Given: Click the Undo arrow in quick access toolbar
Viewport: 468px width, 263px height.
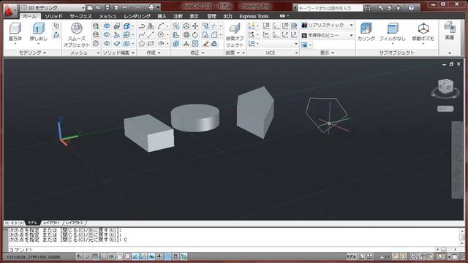Looking at the screenshot, I should coord(125,7).
